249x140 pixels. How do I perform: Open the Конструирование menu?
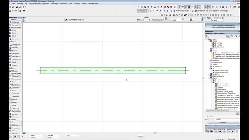coord(35,3)
